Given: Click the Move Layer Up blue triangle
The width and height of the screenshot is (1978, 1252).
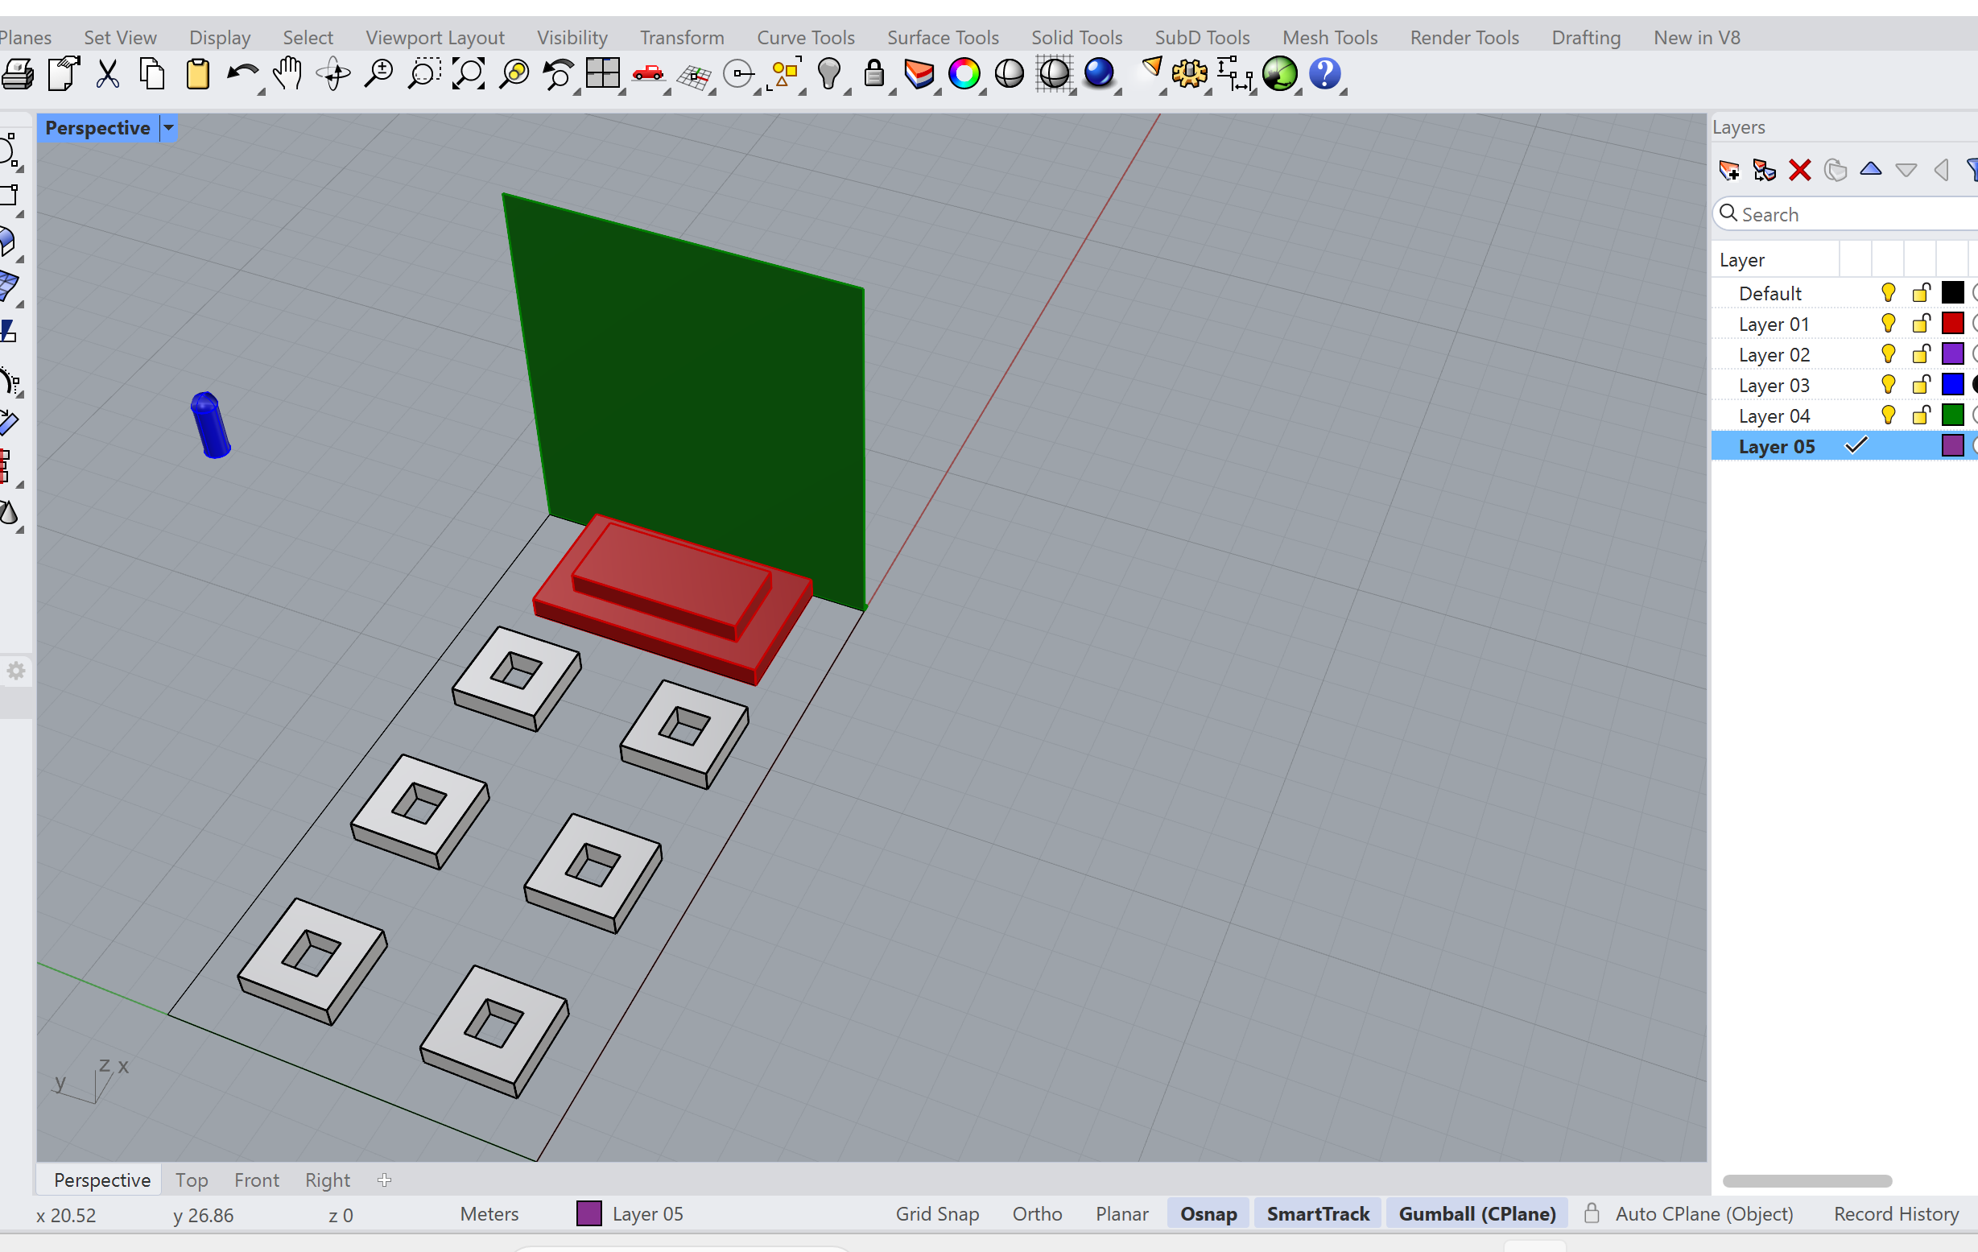Looking at the screenshot, I should pyautogui.click(x=1870, y=169).
